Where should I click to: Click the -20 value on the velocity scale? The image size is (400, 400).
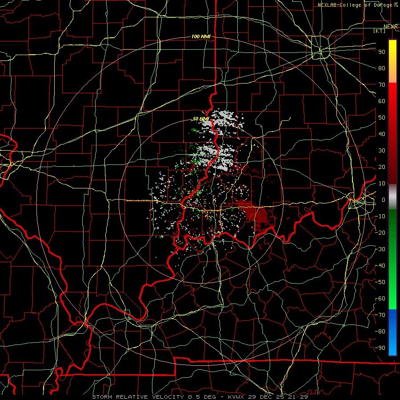(x=380, y=232)
